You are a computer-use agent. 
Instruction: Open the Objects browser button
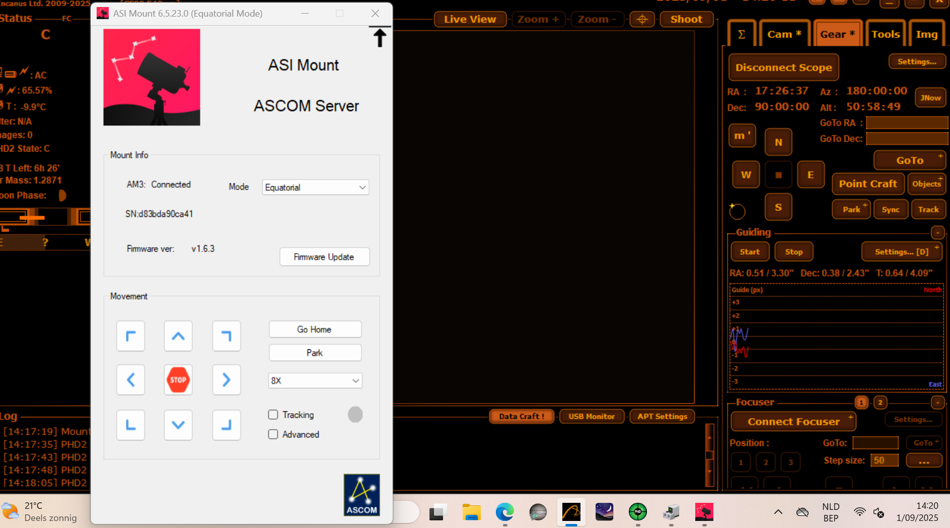pyautogui.click(x=927, y=184)
